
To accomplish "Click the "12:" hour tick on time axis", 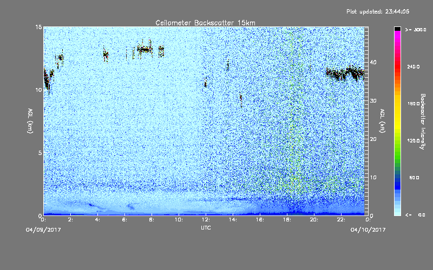I will (206, 220).
